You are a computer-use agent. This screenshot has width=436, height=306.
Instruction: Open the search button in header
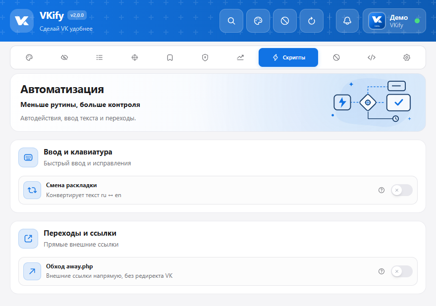[x=231, y=21]
